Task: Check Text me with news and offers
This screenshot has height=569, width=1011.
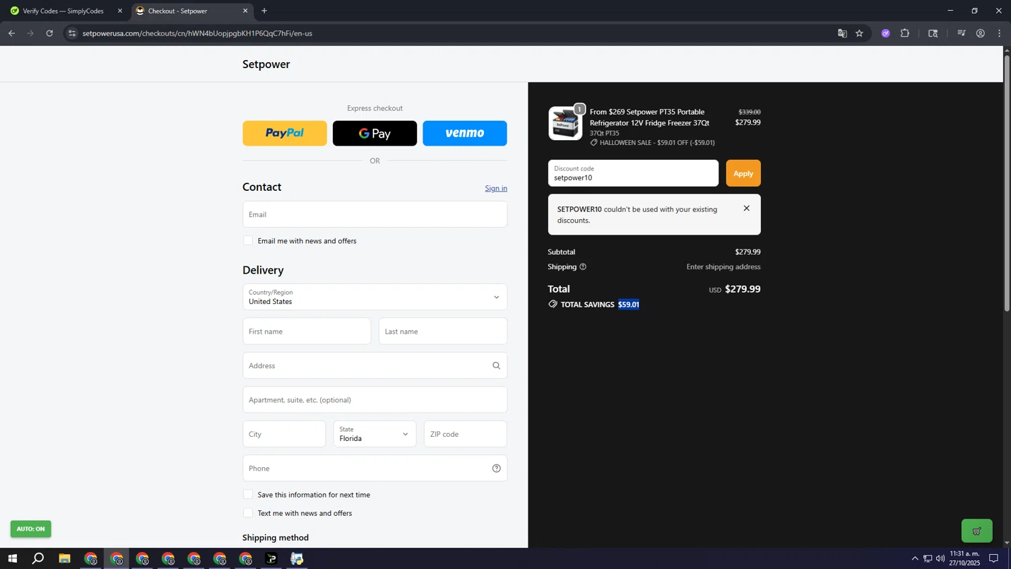Action: tap(248, 513)
